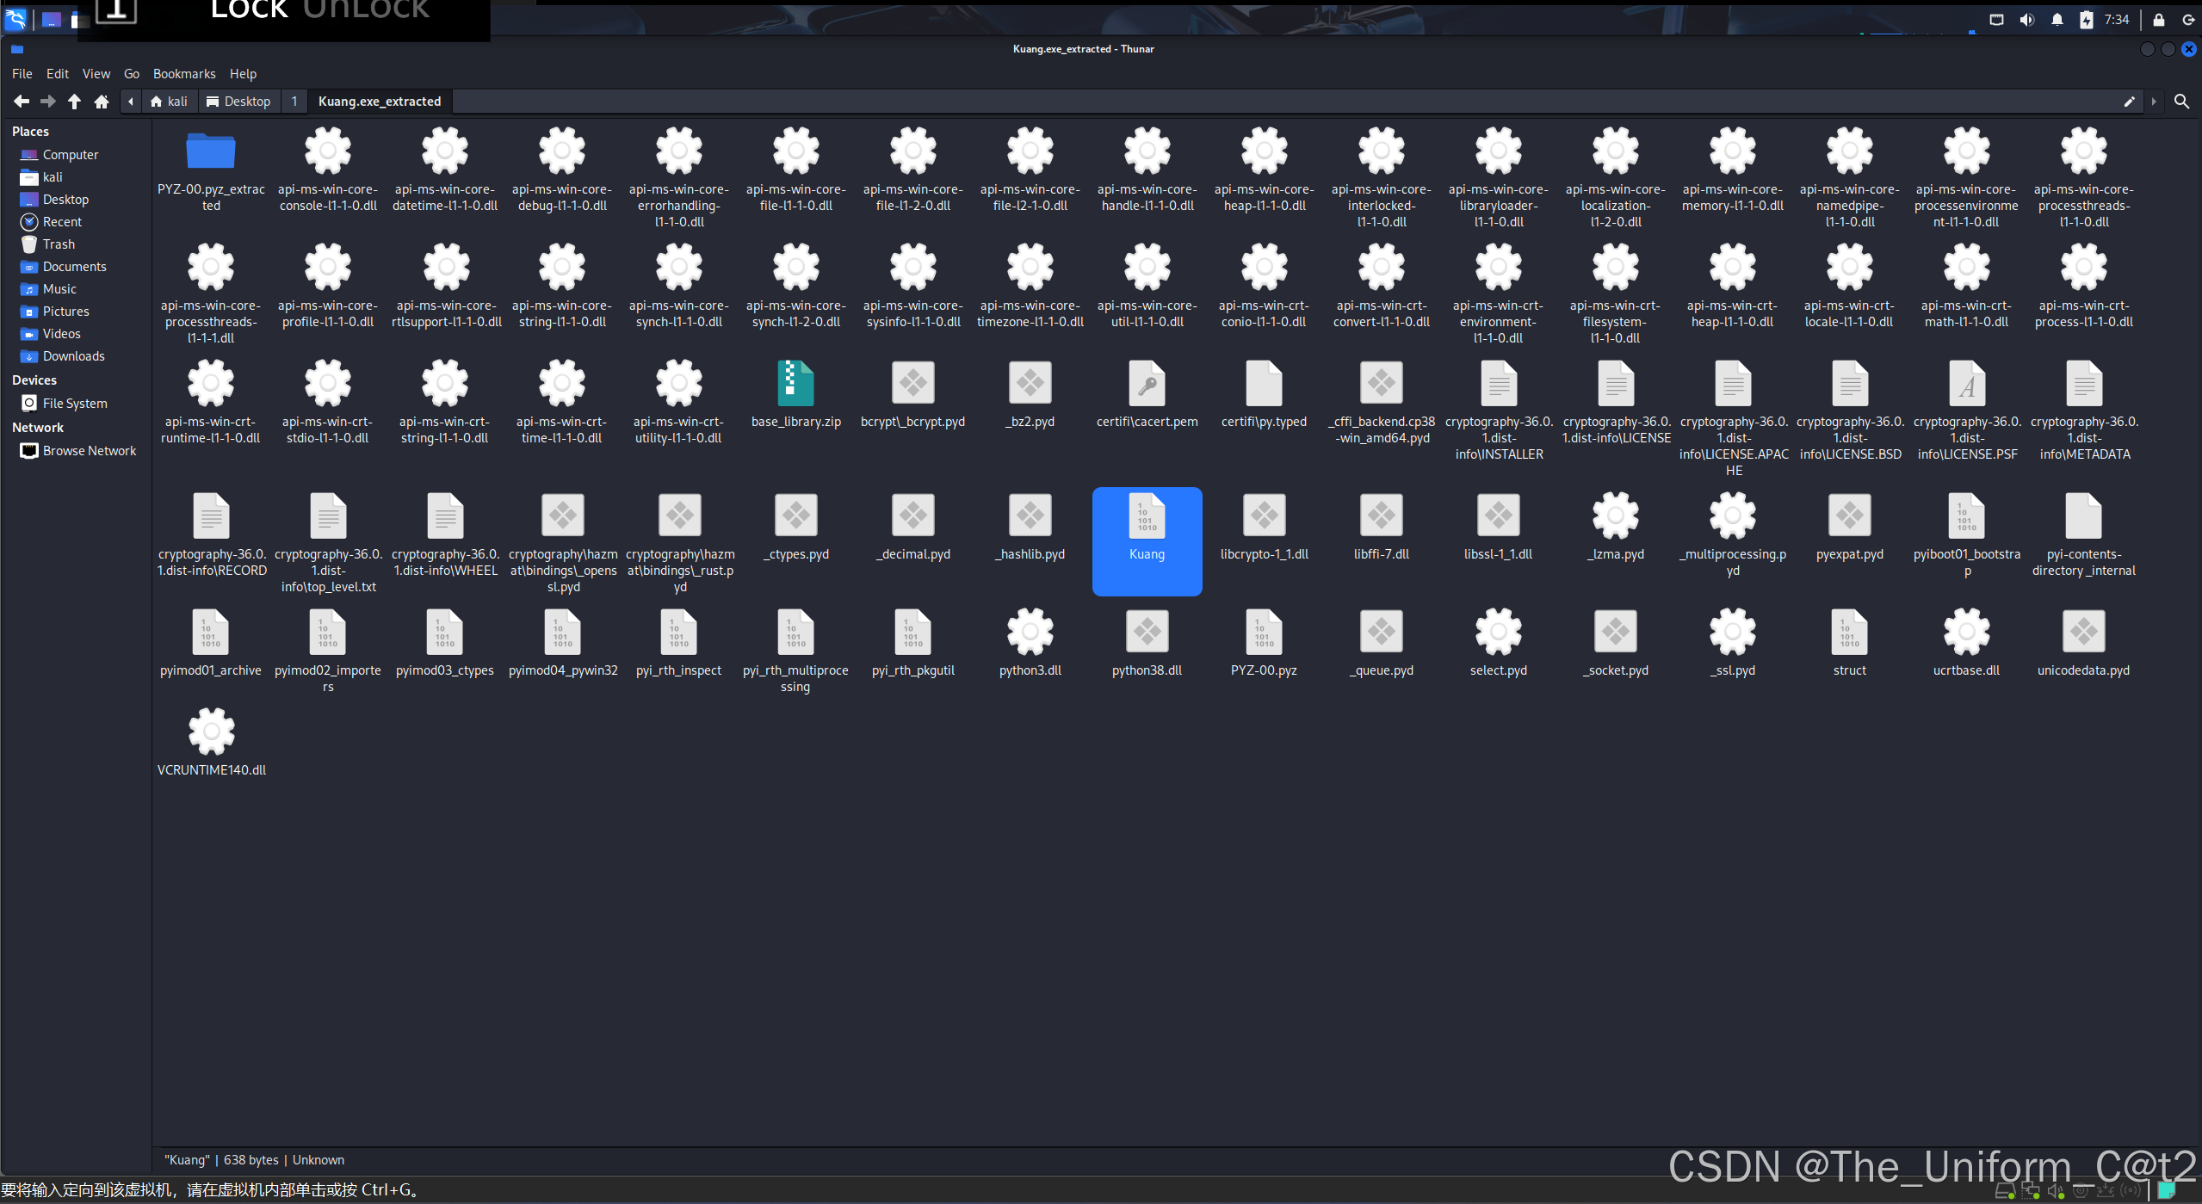Open the Bookmarks menu
2202x1204 pixels.
(x=184, y=74)
